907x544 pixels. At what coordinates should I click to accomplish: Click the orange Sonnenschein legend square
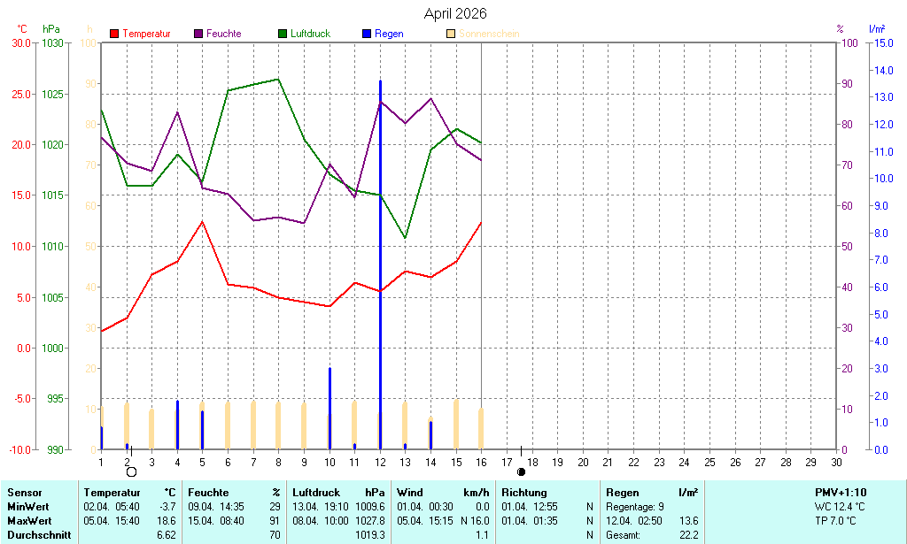pos(451,34)
